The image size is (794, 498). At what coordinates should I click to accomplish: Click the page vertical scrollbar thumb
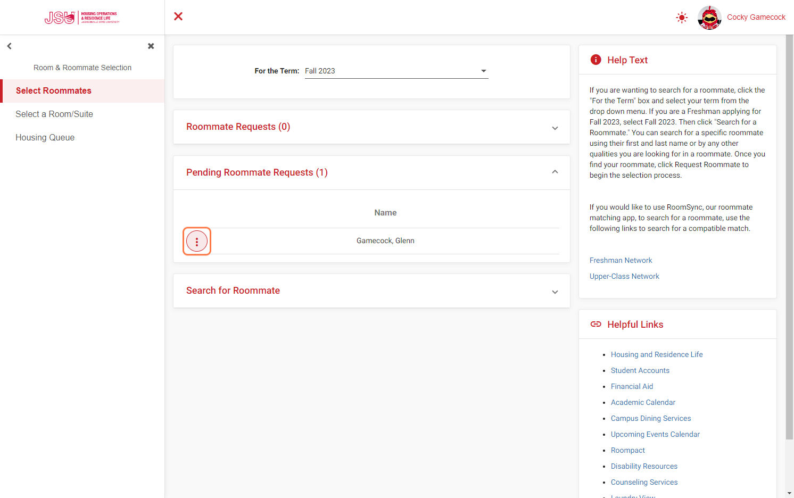[789, 237]
